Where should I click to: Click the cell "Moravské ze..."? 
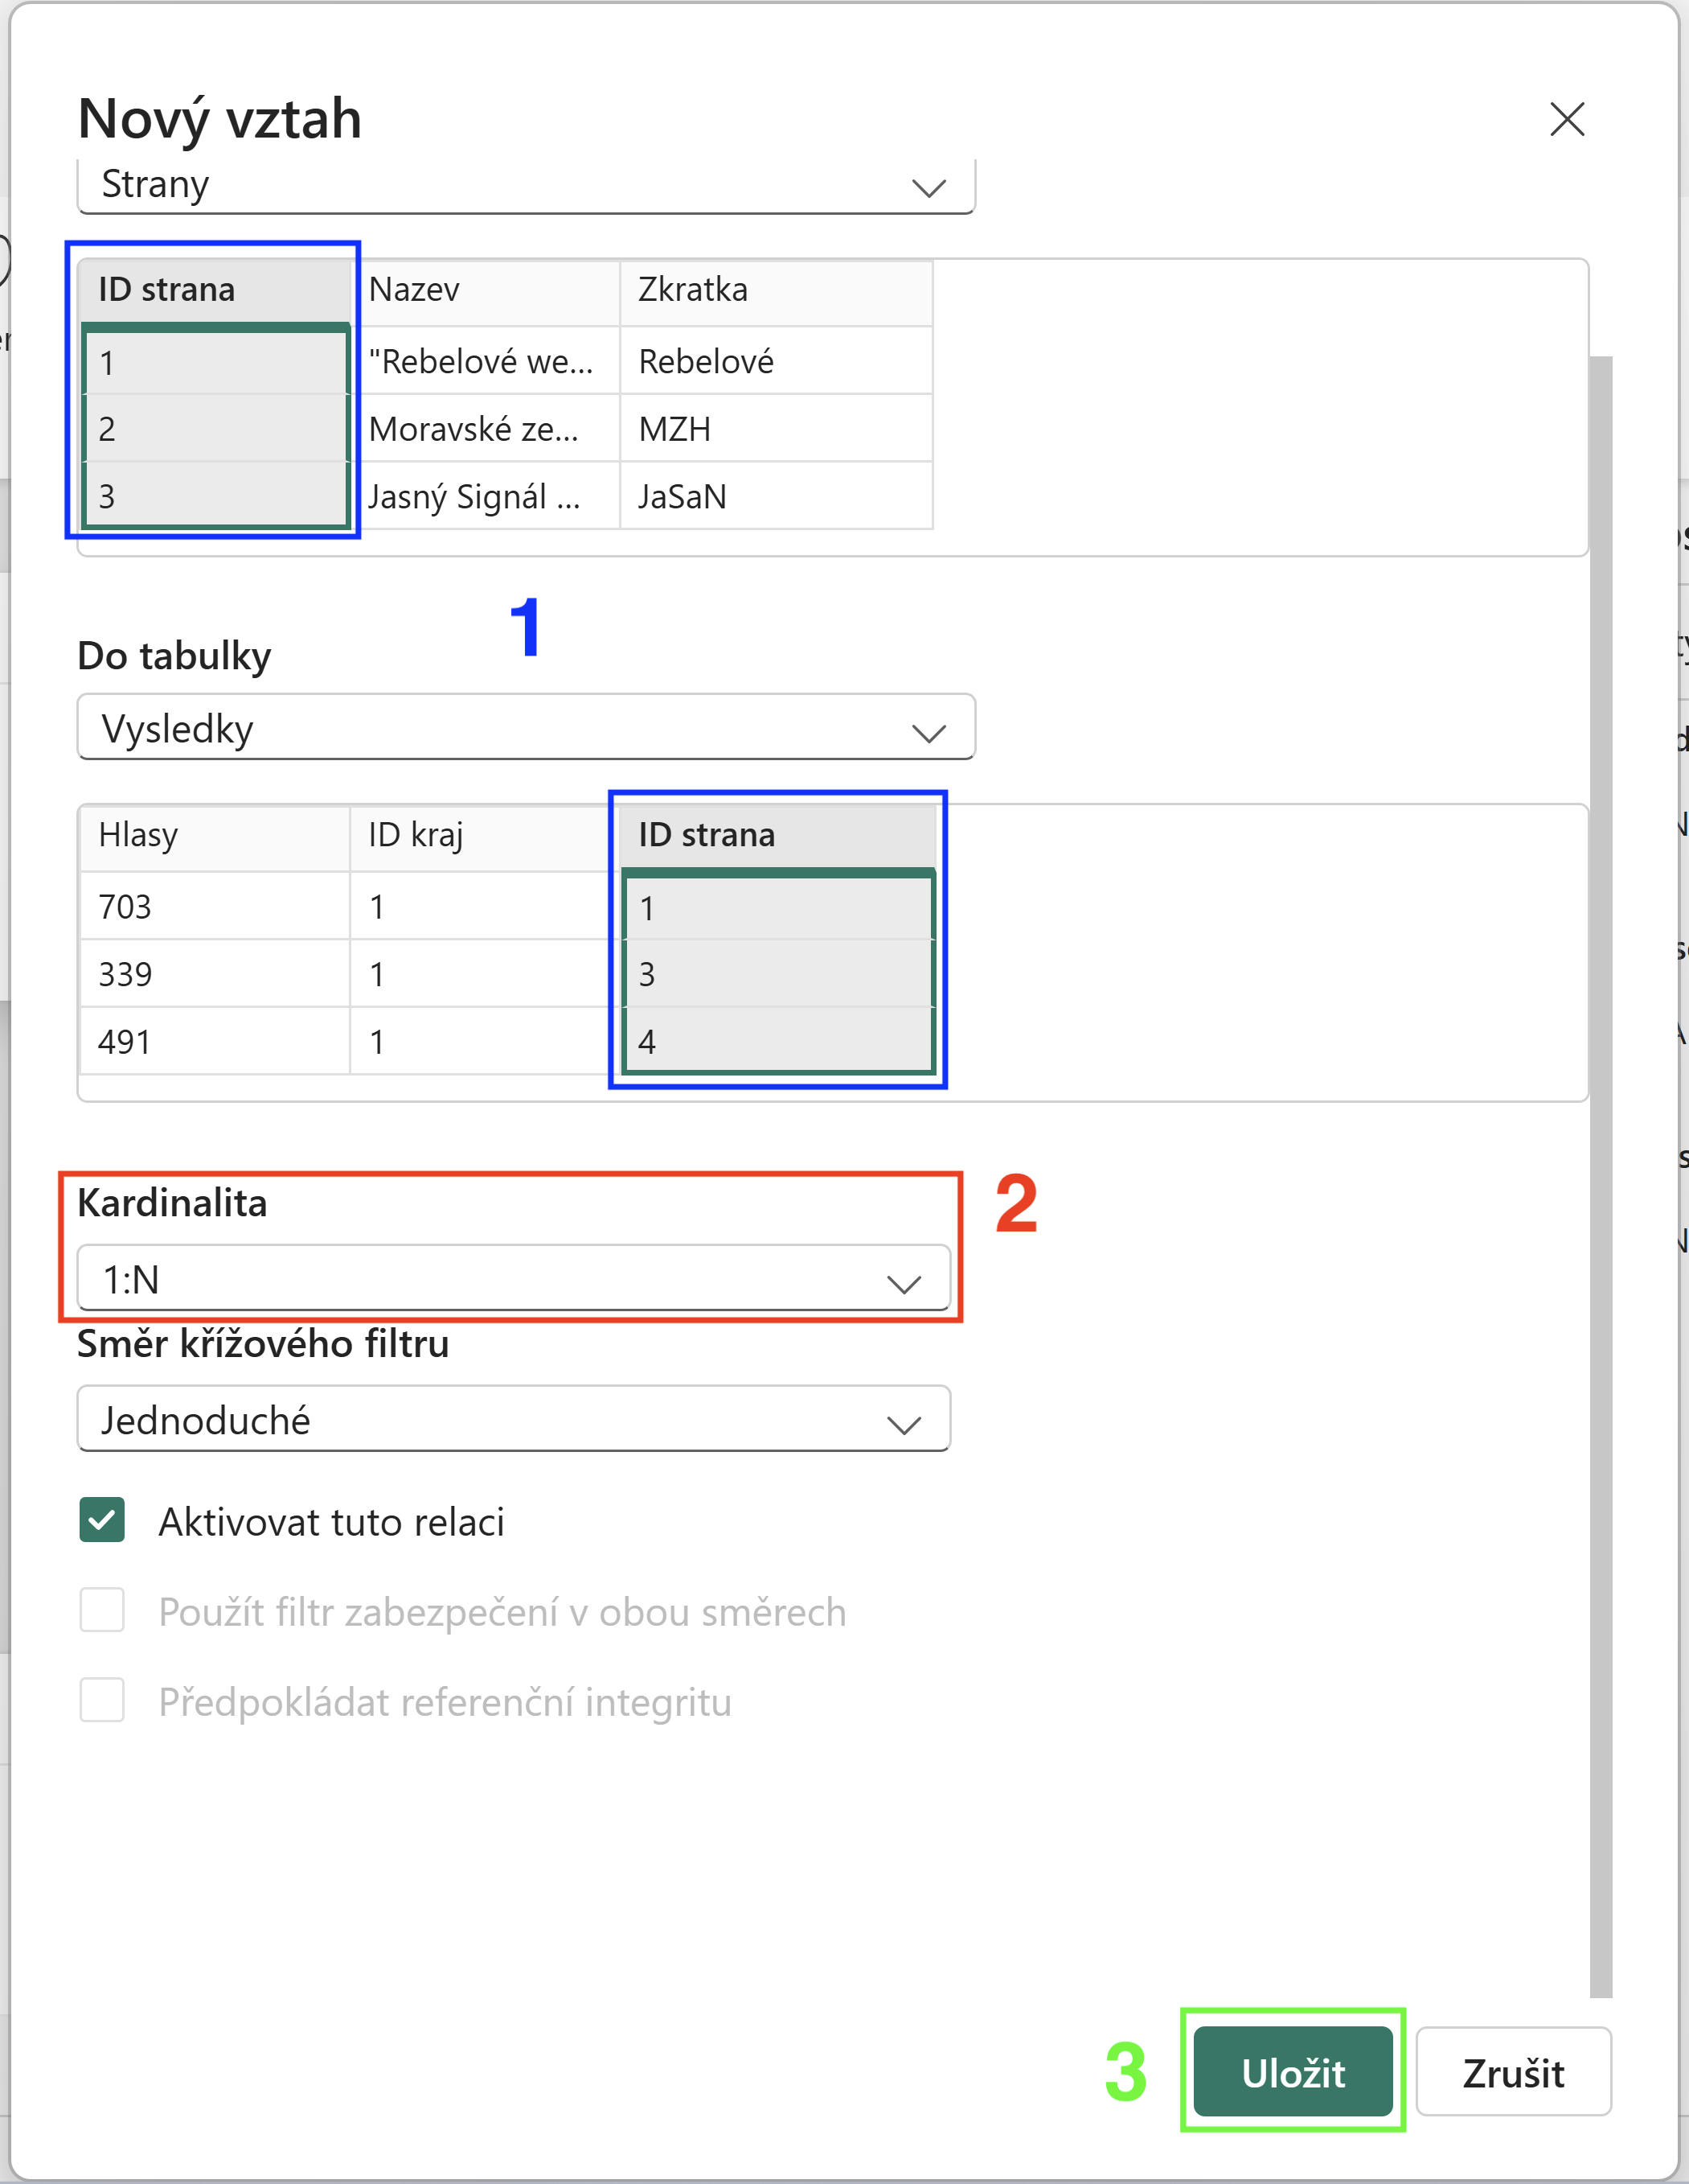tap(486, 428)
